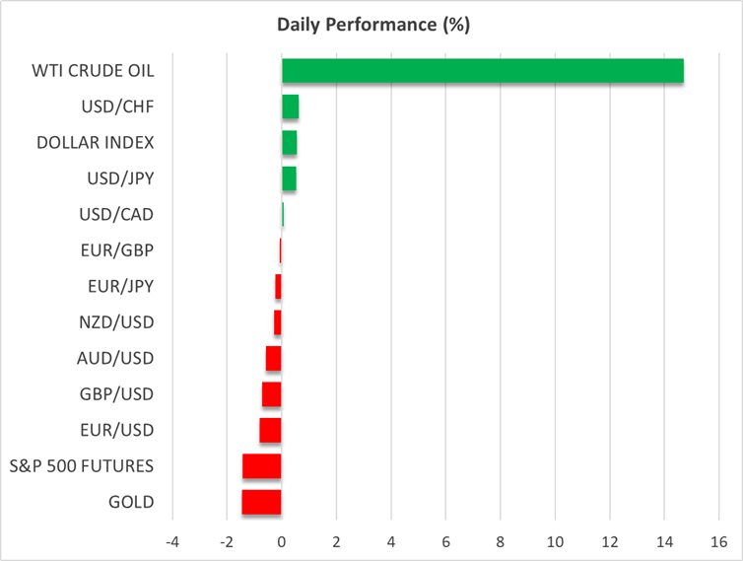Select the S&P 500 FUTURES axis label
Viewport: 743px width, 561px height.
coord(82,466)
